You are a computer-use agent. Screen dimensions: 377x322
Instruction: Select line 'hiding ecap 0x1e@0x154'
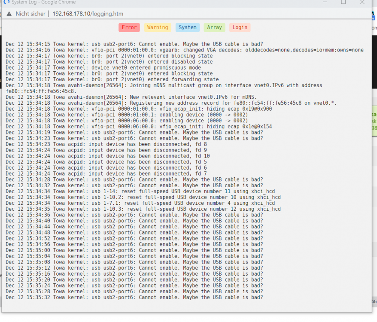point(139,127)
